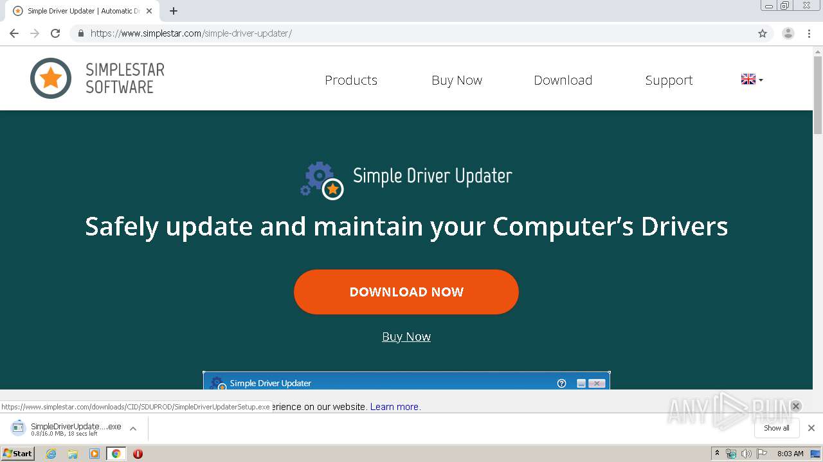Click the browser back arrow
Viewport: 823px width, 462px height.
pos(14,33)
